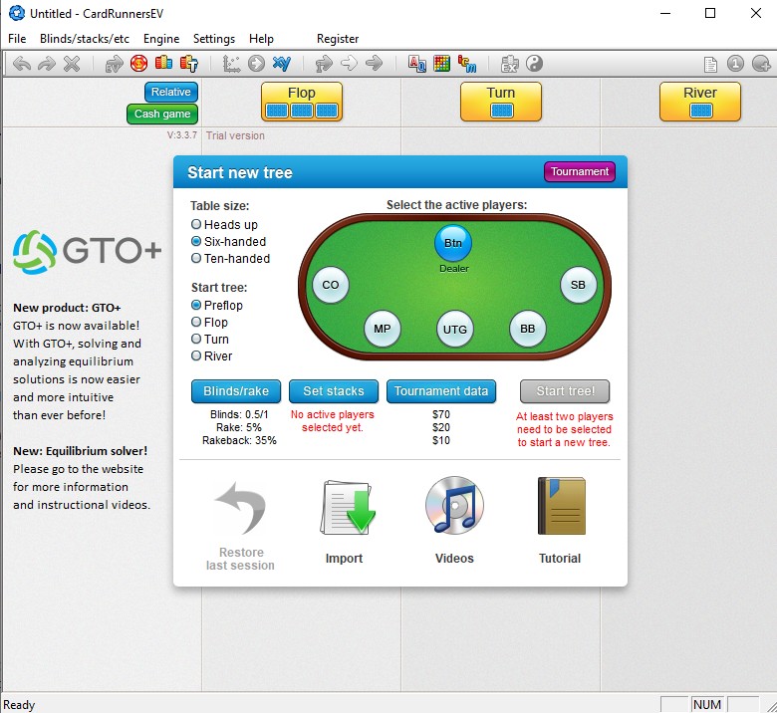This screenshot has height=713, width=777.
Task: Click the red poker chip dollar icon
Action: click(x=139, y=63)
